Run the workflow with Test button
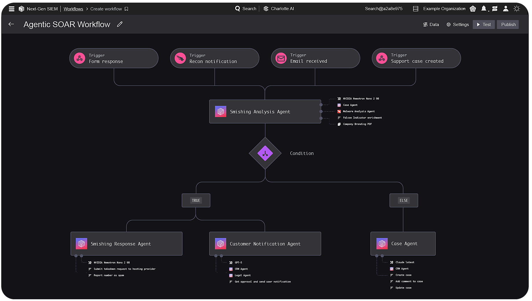532x301 pixels. pyautogui.click(x=483, y=25)
